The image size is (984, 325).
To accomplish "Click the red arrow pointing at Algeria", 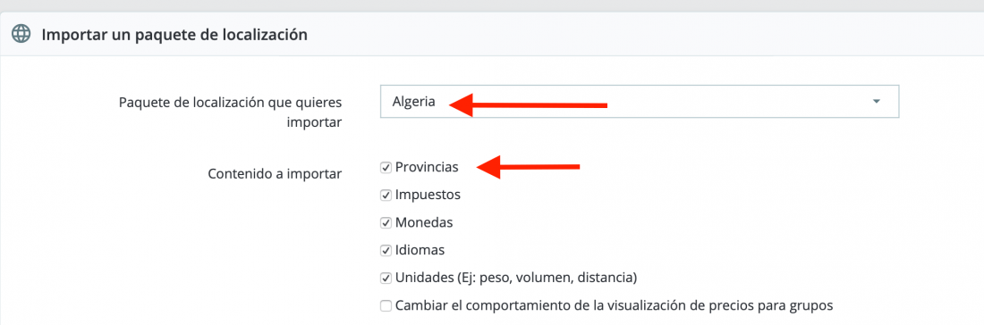I will click(529, 104).
